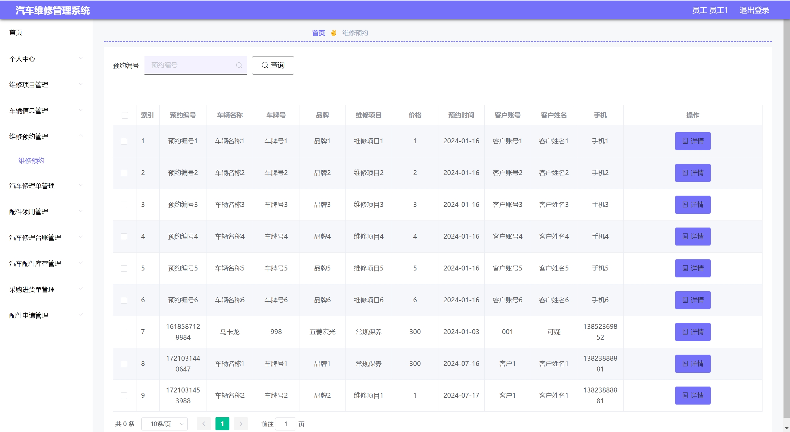Click the previous page arrow icon

pyautogui.click(x=204, y=424)
